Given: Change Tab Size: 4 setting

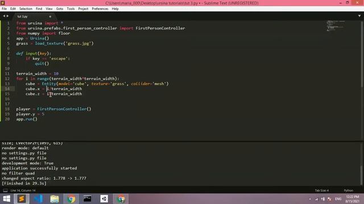Looking at the screenshot, I should point(322,190).
